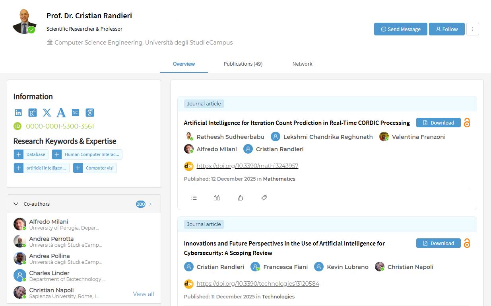Open Andrea Pollina in co-authors list
Screen dimensions: 491x306
coord(49,256)
